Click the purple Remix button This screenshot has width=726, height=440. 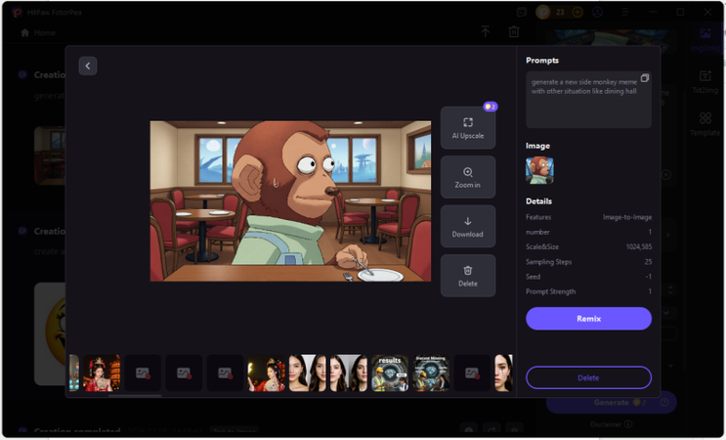tap(588, 319)
